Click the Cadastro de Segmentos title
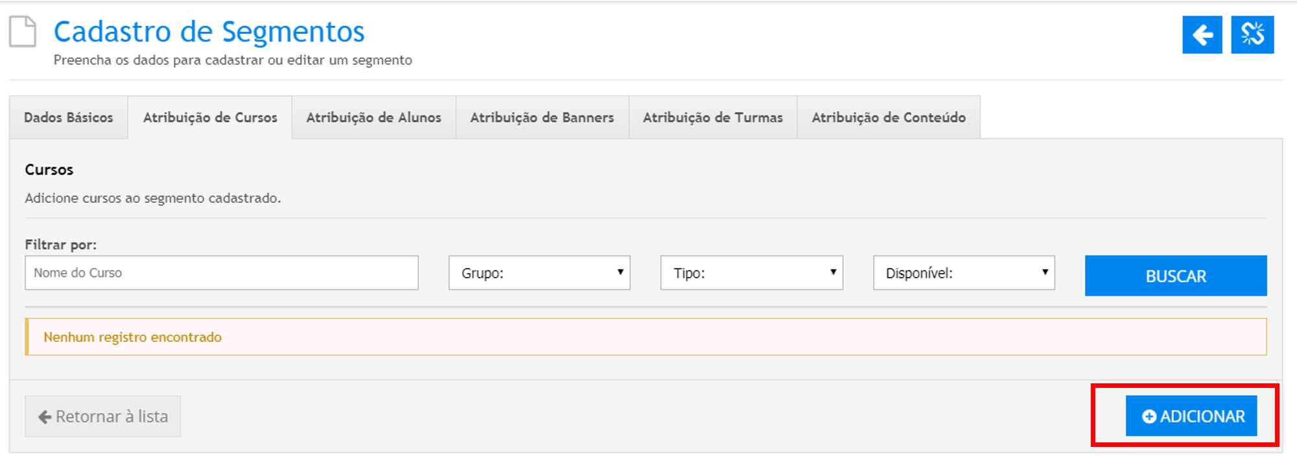Viewport: 1297px width, 456px height. coord(209,32)
